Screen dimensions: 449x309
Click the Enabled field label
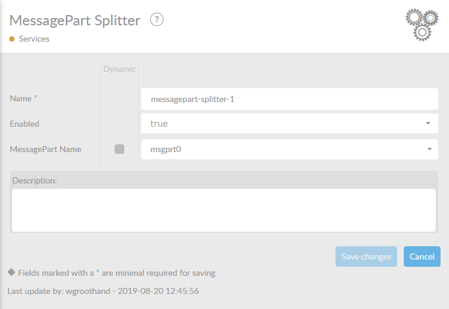click(x=25, y=124)
